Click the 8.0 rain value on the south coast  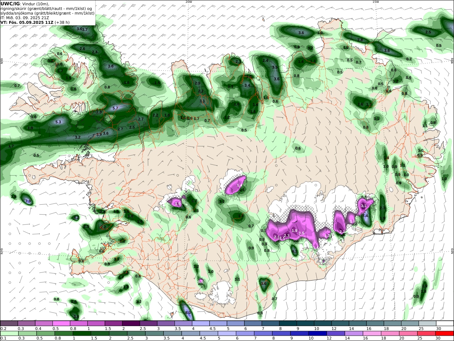point(188,313)
